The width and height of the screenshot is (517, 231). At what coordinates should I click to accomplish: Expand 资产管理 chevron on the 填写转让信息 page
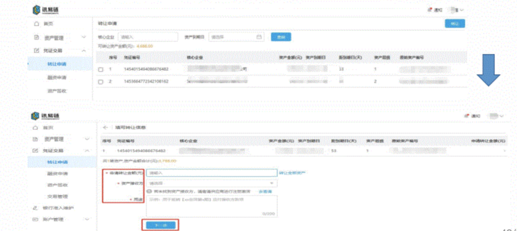point(87,139)
